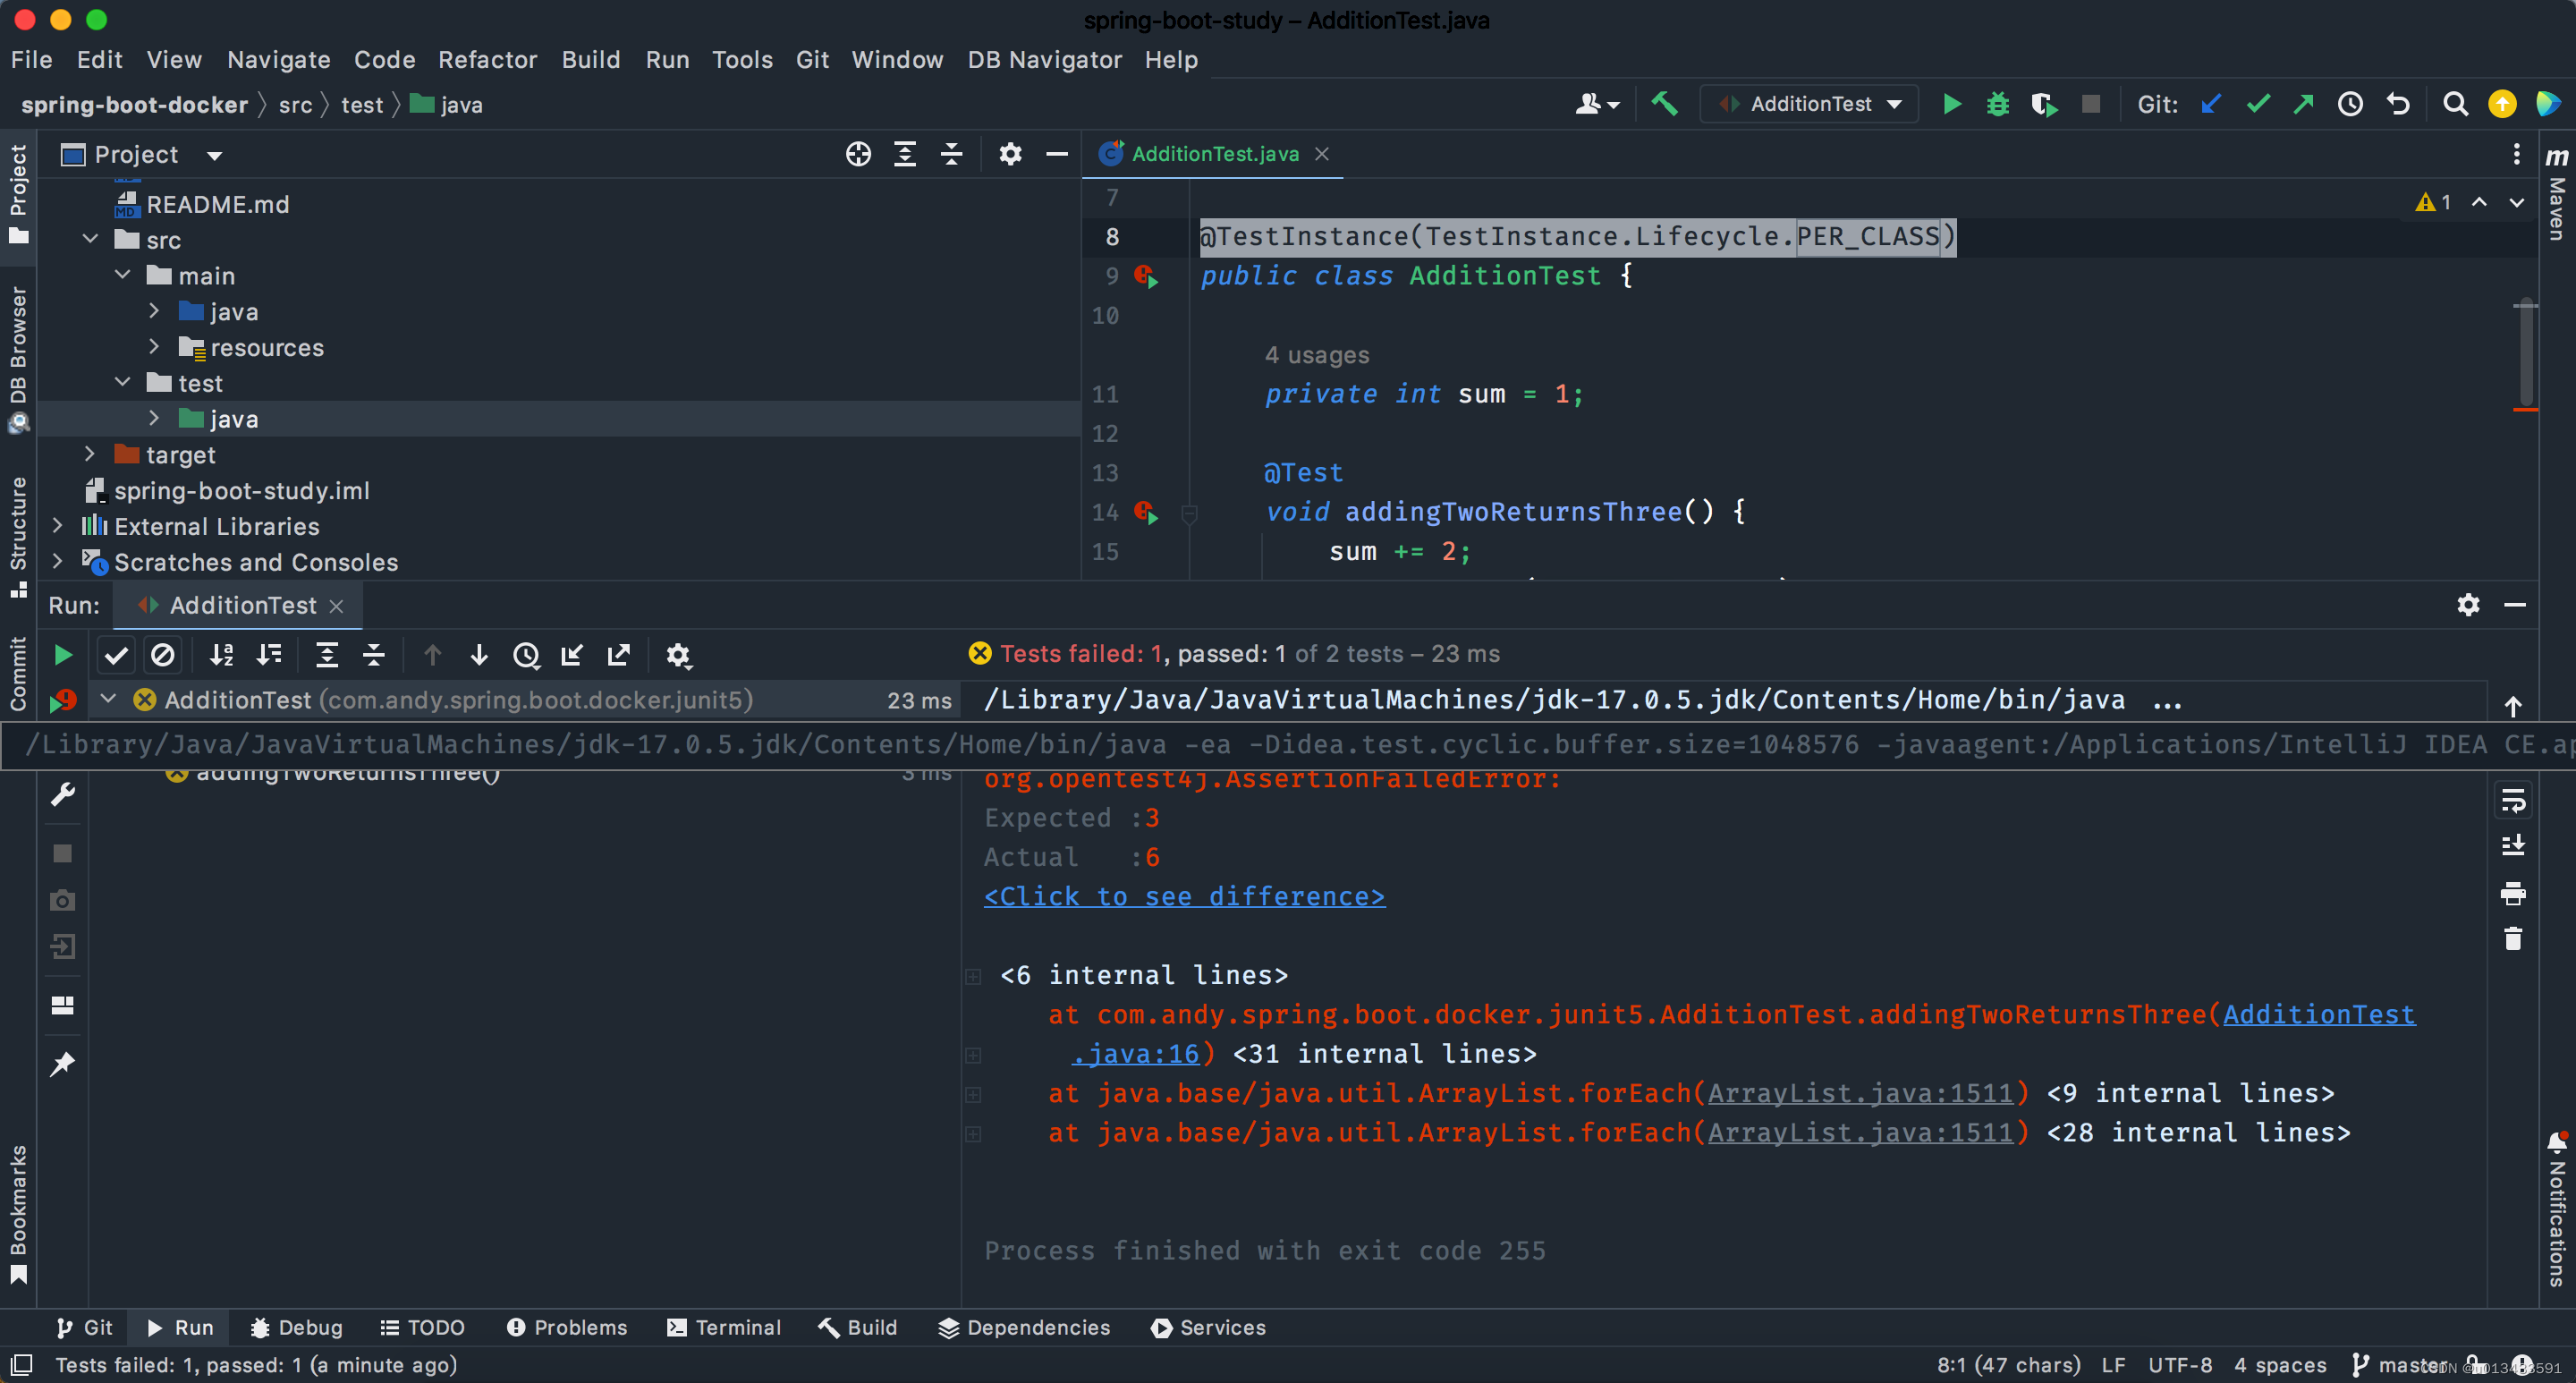
Task: Collapse all in the Project panel toolbar
Action: (x=952, y=154)
